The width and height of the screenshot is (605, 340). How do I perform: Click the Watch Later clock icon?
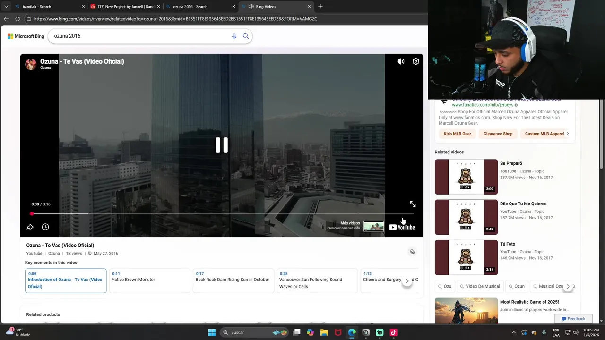pyautogui.click(x=45, y=227)
